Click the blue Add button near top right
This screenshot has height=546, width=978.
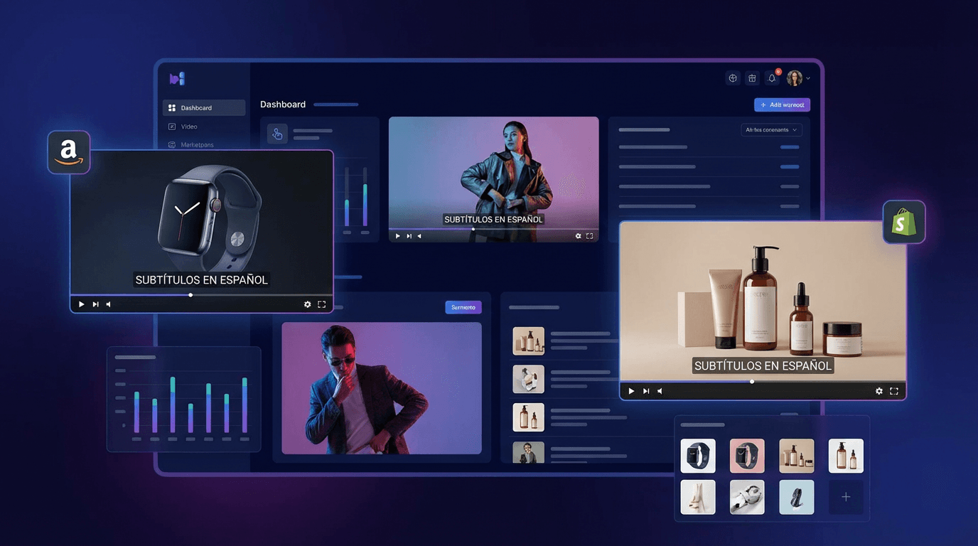(x=782, y=105)
